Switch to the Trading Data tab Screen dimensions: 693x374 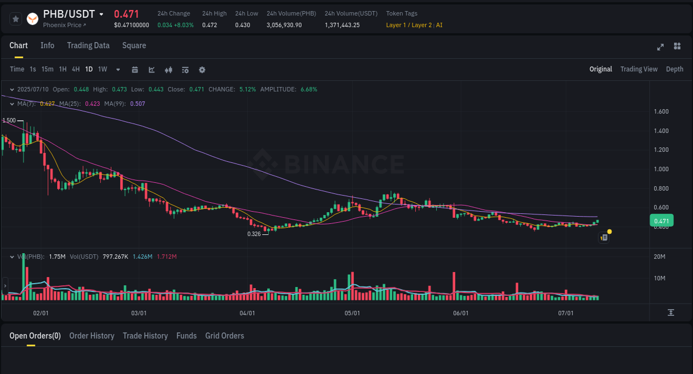tap(88, 45)
